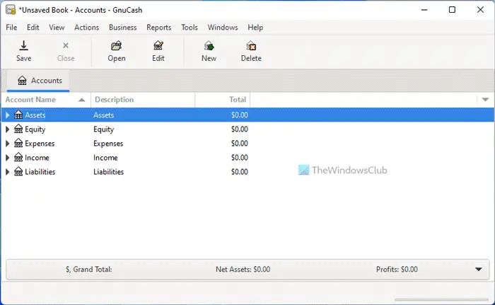The height and width of the screenshot is (305, 495).
Task: Open the Edit menu
Action: (33, 28)
